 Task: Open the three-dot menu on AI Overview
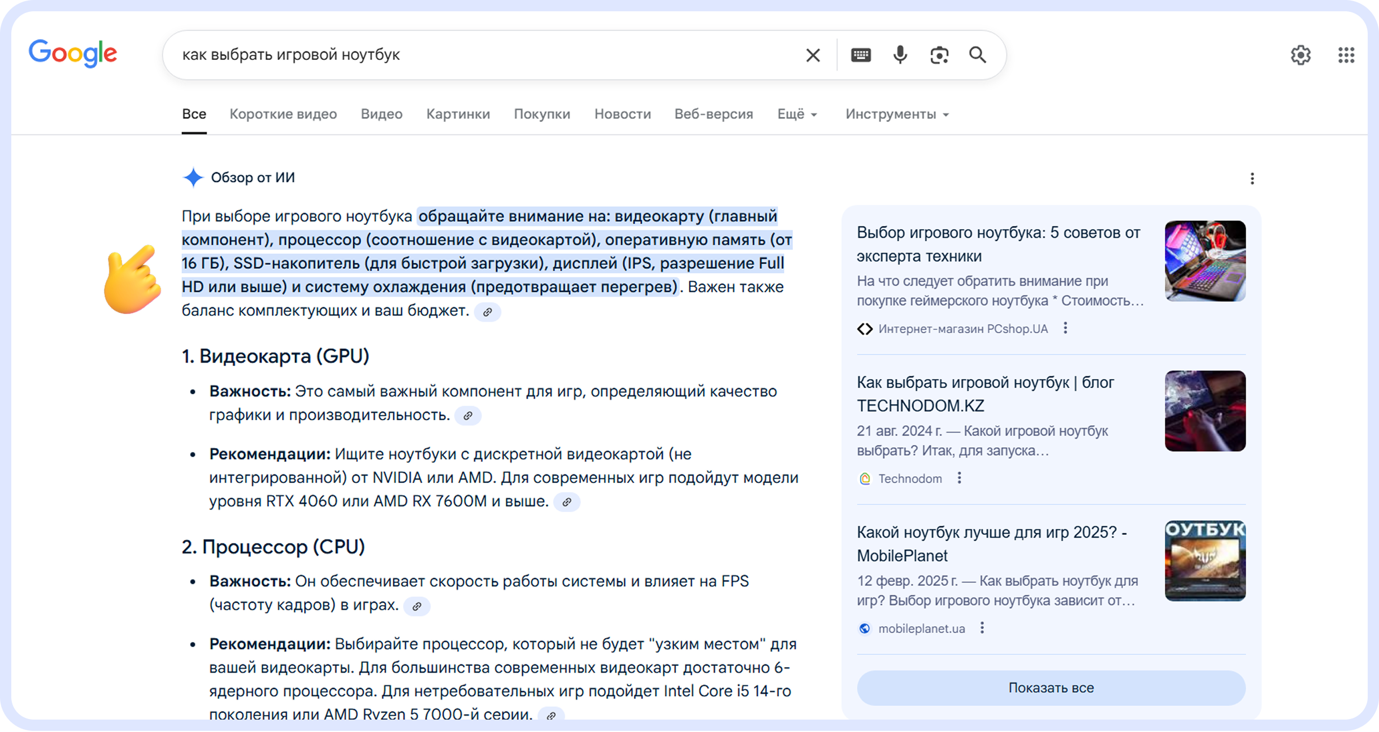tap(1252, 178)
